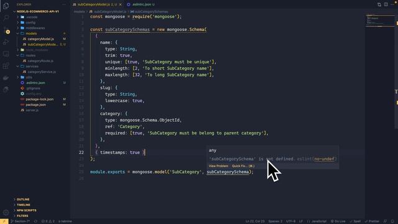Click View Problem in the hover popup

coord(218,166)
